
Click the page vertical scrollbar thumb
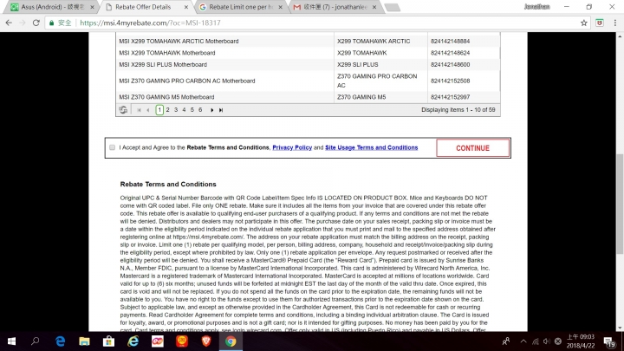620,204
